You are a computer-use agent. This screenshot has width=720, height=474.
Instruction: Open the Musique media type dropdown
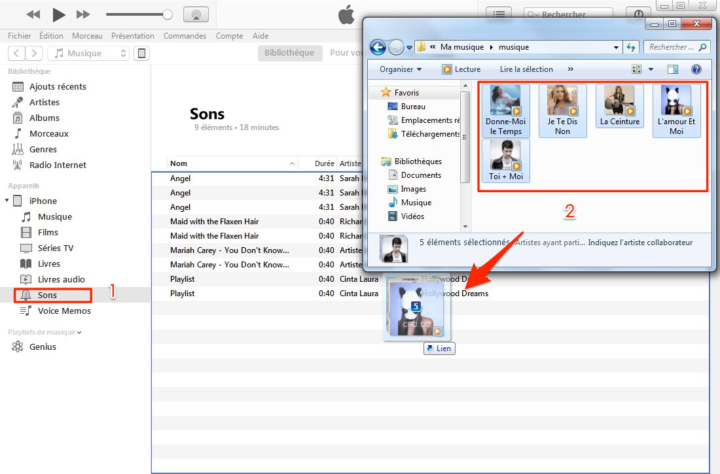tap(88, 53)
